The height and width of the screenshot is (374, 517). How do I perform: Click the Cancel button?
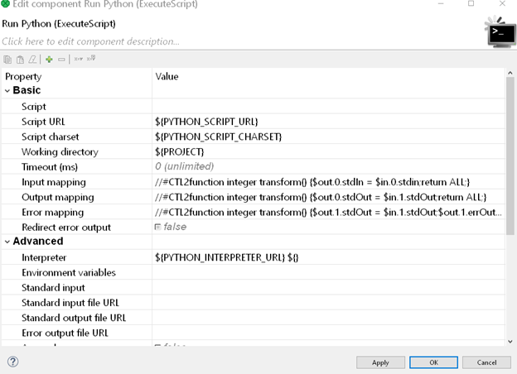486,362
